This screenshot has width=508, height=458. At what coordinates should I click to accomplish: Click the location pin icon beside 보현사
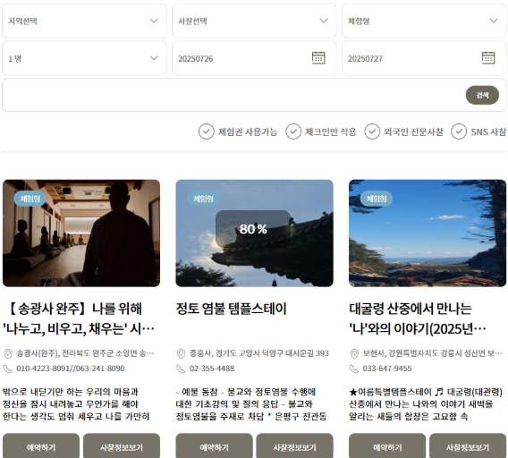[x=354, y=353]
